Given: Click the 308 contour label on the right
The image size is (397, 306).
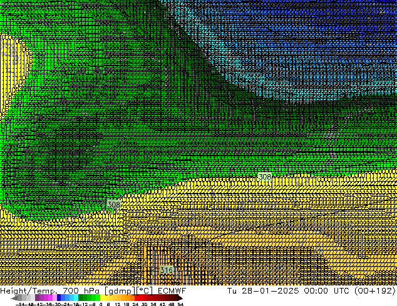Looking at the screenshot, I should point(265,177).
